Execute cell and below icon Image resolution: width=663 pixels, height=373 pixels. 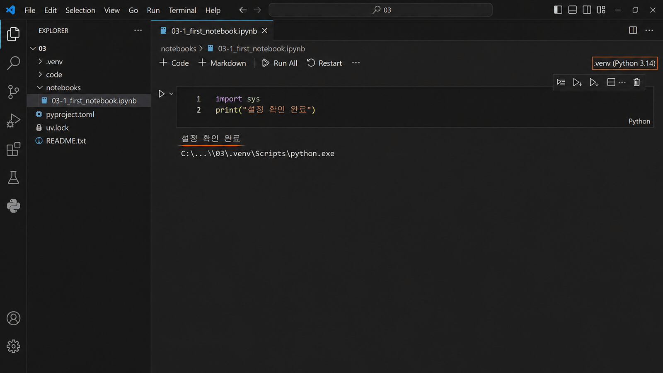(x=594, y=82)
